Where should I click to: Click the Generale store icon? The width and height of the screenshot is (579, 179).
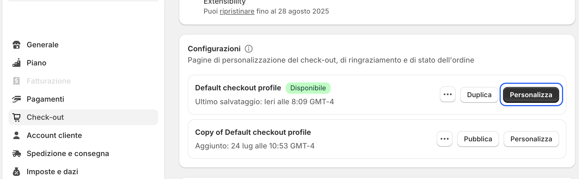[16, 45]
